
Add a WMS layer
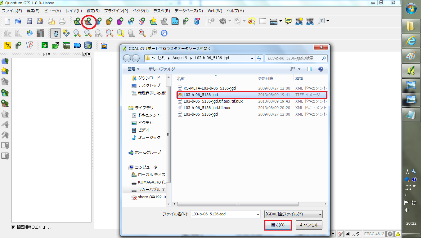click(131, 21)
